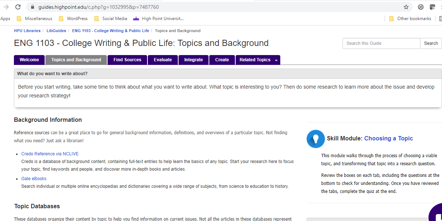
Task: Click the extension icon left of the browser menu
Action: (x=432, y=7)
